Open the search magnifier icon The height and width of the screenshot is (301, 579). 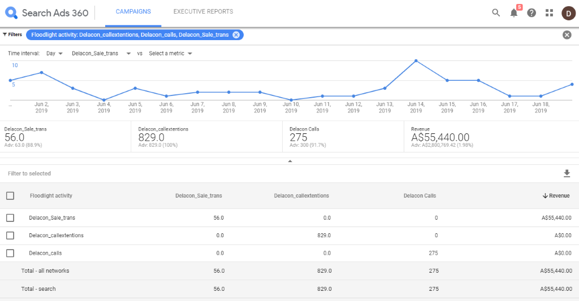pyautogui.click(x=496, y=13)
